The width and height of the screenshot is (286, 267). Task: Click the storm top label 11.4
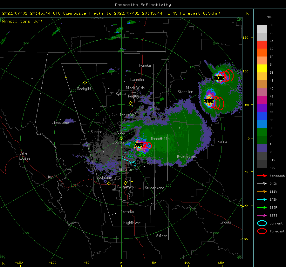(x=209, y=101)
